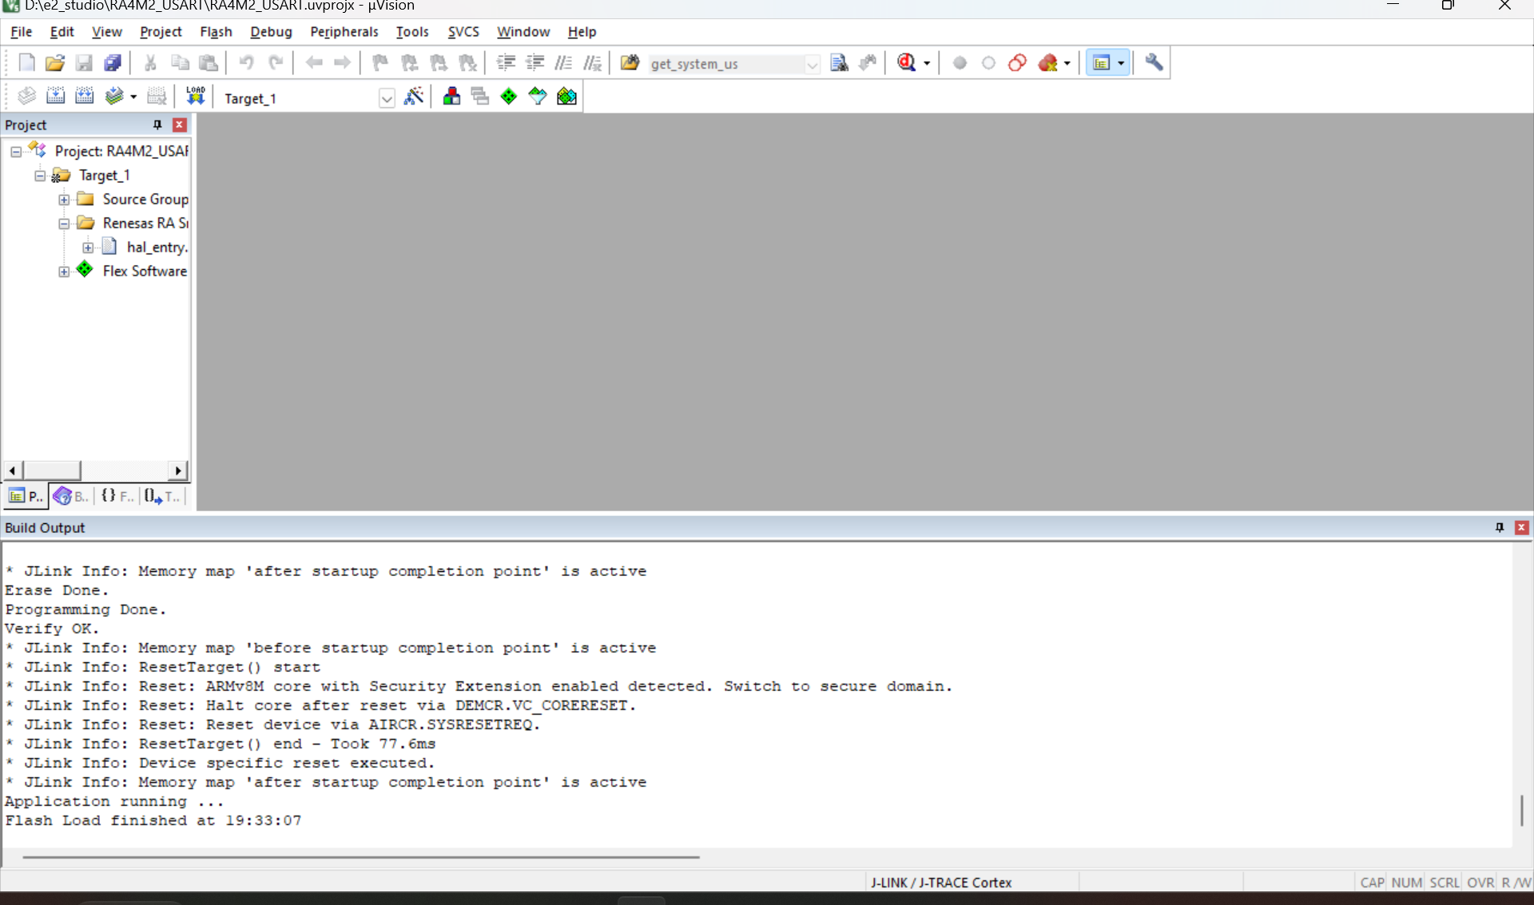Pin the Build Output panel
The height and width of the screenshot is (905, 1534).
pyautogui.click(x=1500, y=527)
